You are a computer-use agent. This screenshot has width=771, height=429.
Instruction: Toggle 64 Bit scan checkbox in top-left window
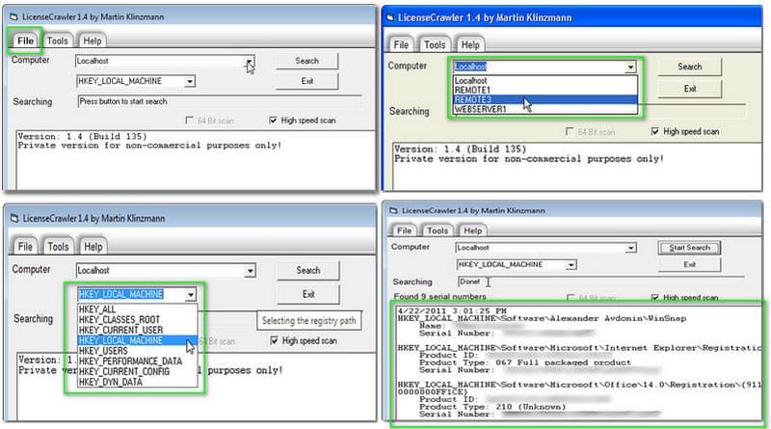point(189,121)
